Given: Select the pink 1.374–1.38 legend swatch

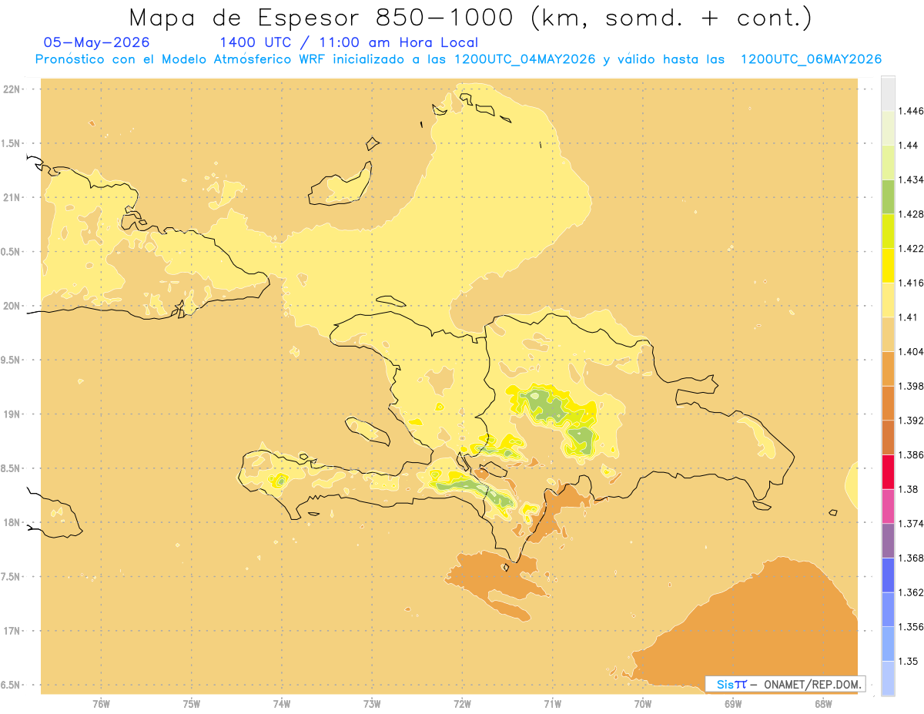Looking at the screenshot, I should (x=888, y=506).
